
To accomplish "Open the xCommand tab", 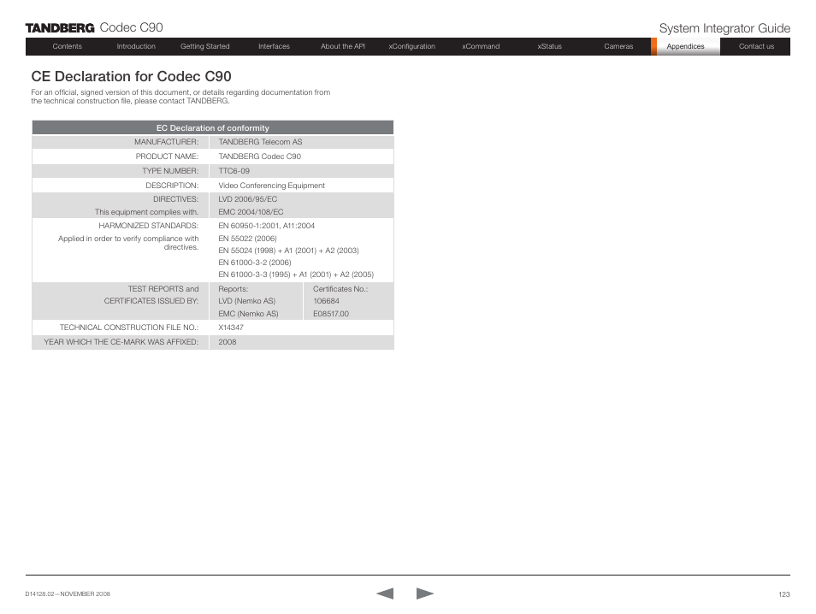I will 481,46.
